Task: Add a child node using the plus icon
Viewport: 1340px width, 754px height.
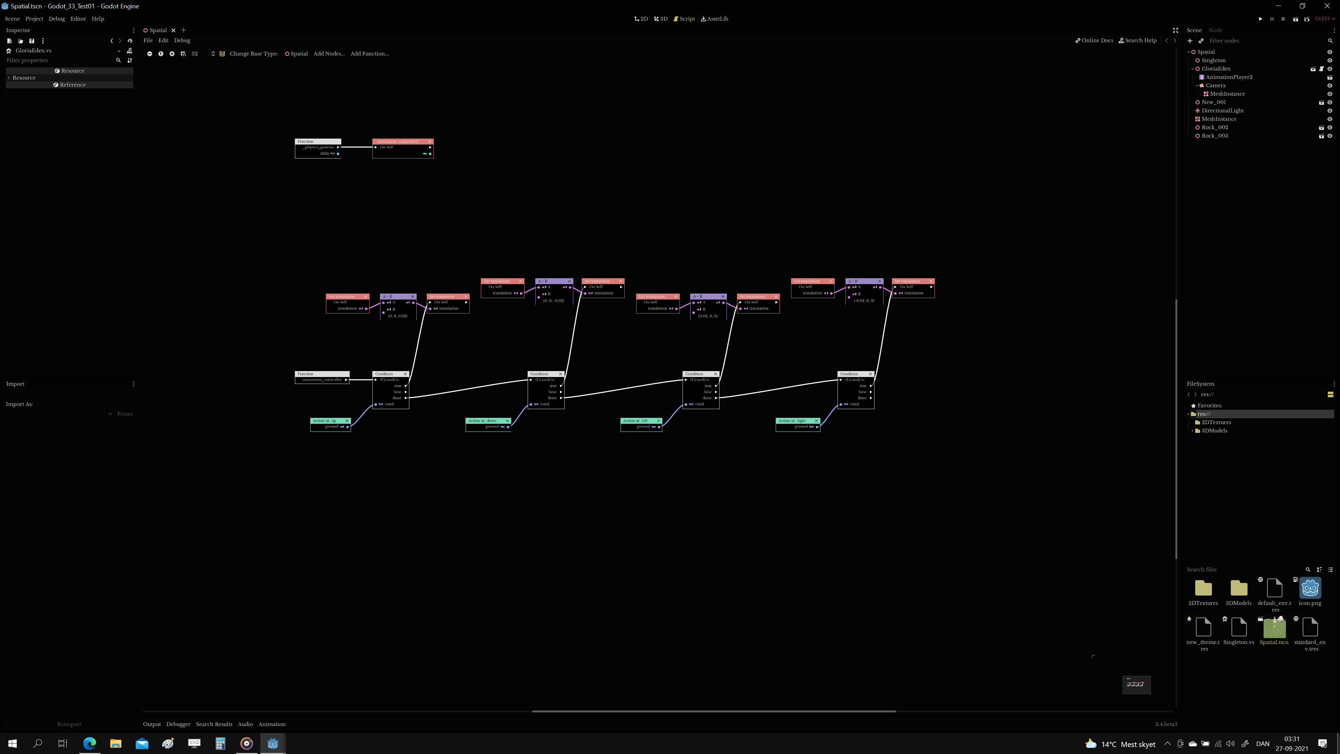Action: [1190, 40]
